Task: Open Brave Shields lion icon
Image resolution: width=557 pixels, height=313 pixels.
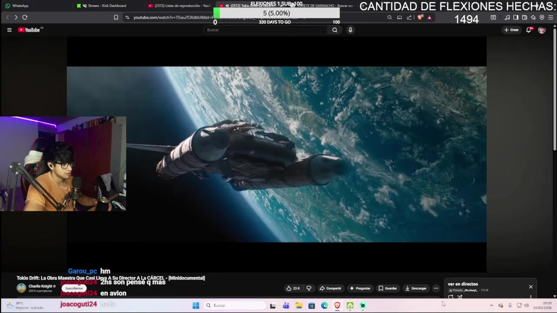Action: tap(420, 17)
